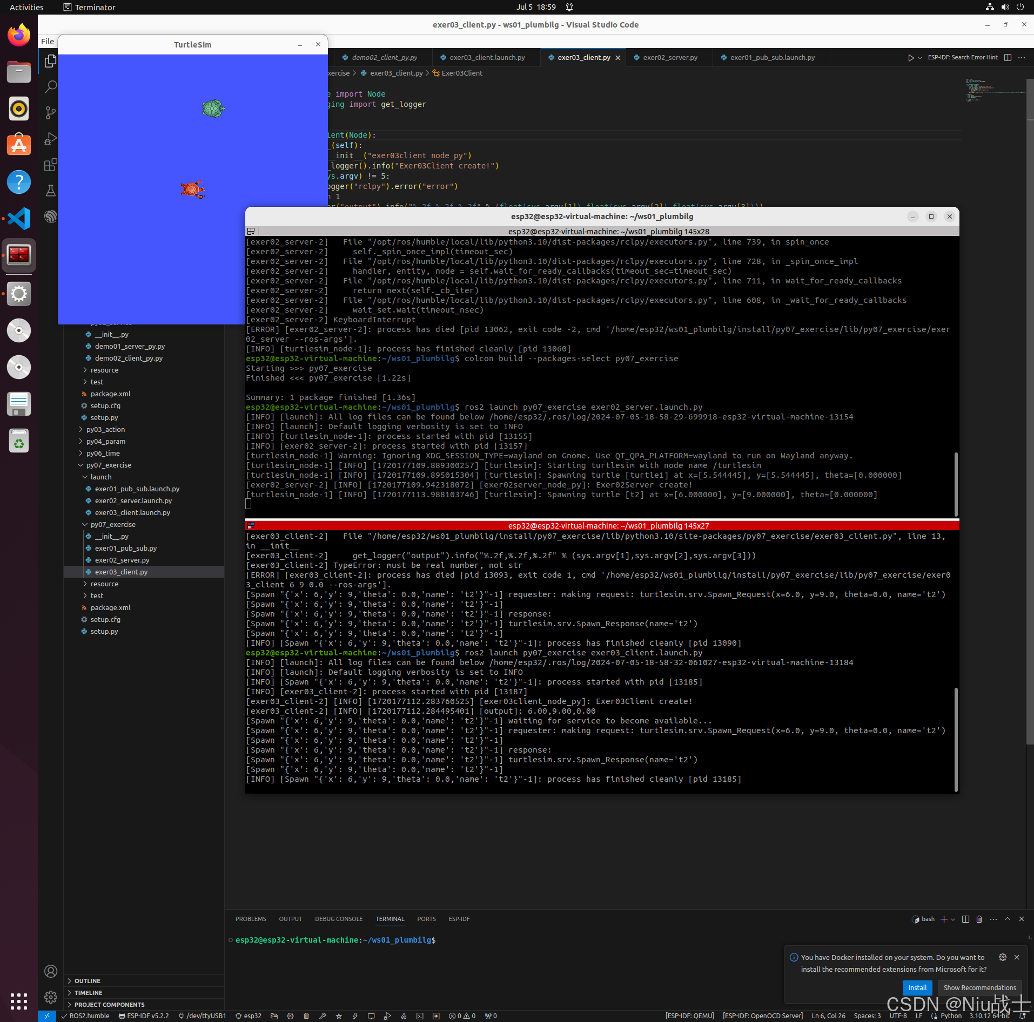This screenshot has height=1022, width=1034.
Task: Switch to the PROBLEMS panel tab
Action: coord(251,919)
